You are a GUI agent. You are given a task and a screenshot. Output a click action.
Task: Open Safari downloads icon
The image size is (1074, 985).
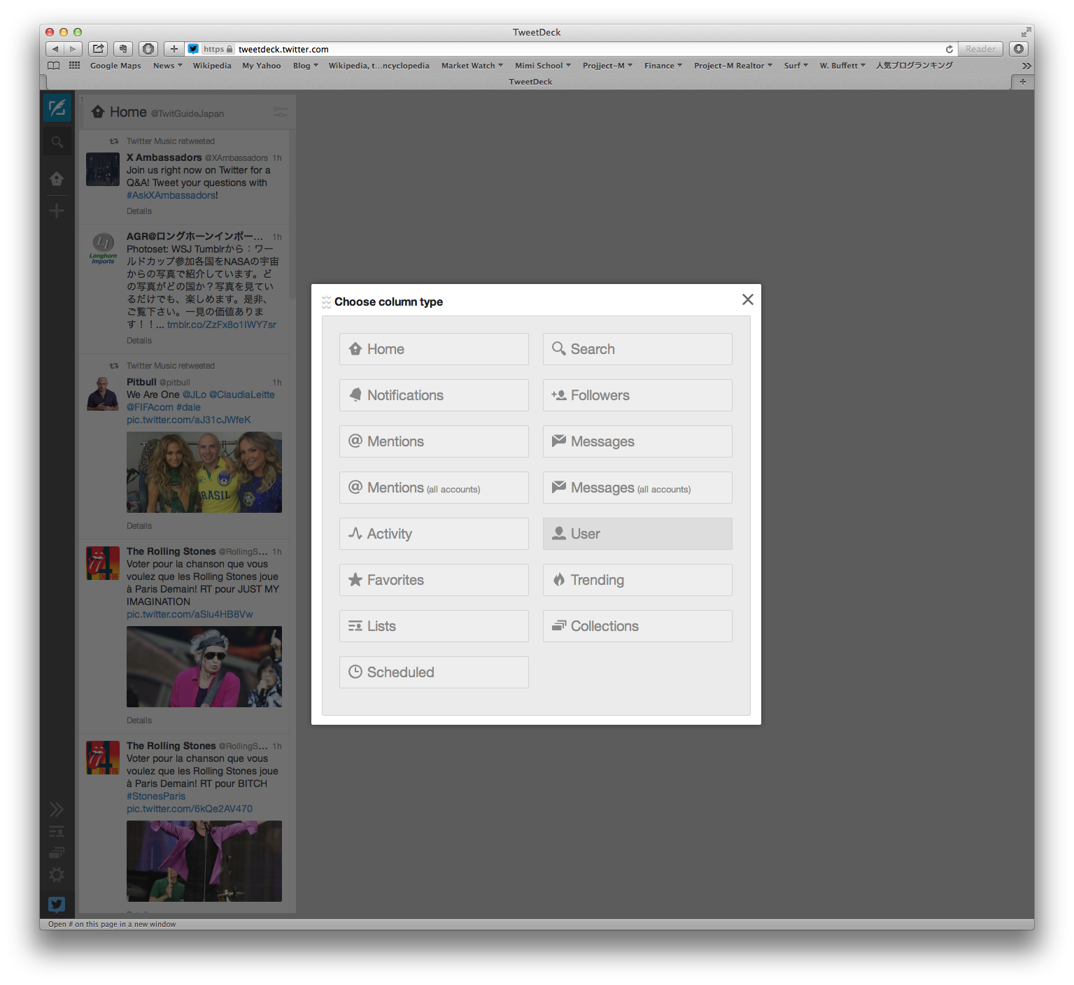coord(1019,49)
